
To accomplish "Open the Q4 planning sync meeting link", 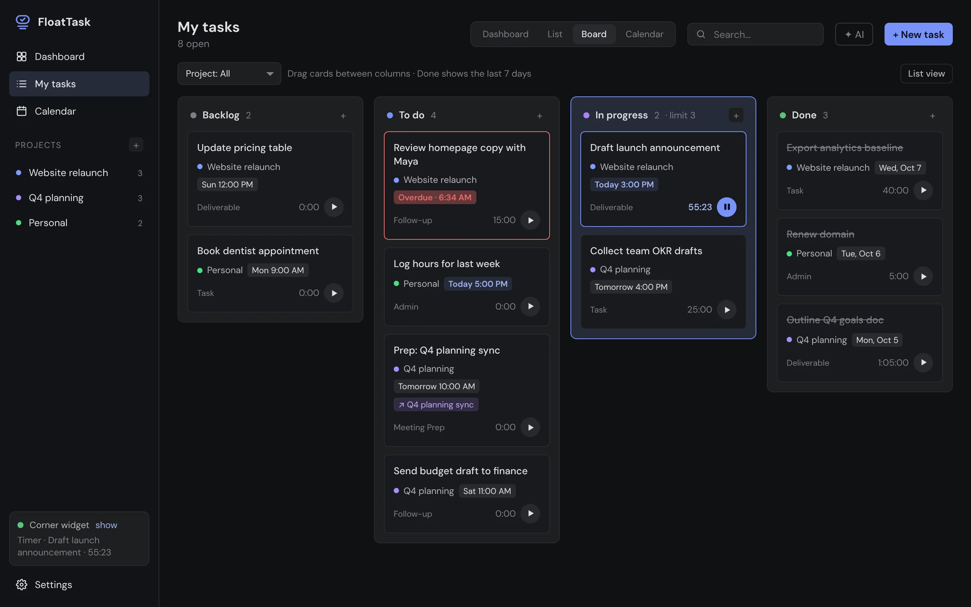I will (x=436, y=405).
